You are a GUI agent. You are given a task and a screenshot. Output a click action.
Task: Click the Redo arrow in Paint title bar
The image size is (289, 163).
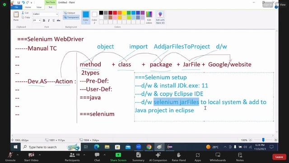pyautogui.click(x=28, y=2)
